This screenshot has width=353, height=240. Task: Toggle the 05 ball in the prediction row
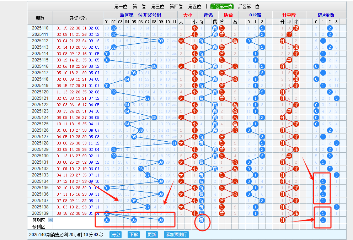tap(134, 220)
